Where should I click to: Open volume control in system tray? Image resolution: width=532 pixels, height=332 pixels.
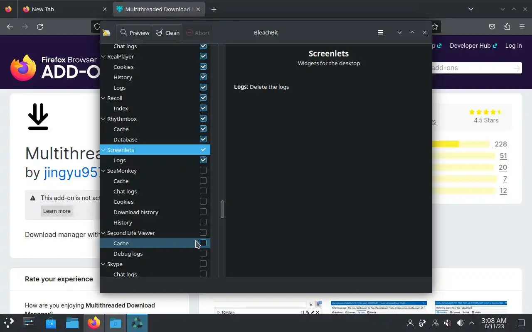pos(460,323)
